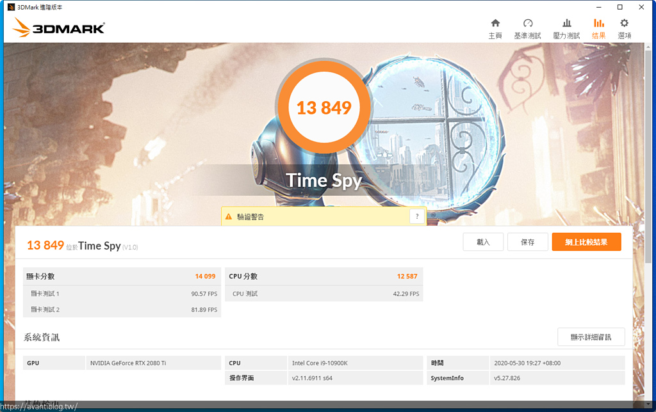Screen dimensions: 656x412
Task: Select the 結果 results chart icon
Action: click(x=599, y=23)
